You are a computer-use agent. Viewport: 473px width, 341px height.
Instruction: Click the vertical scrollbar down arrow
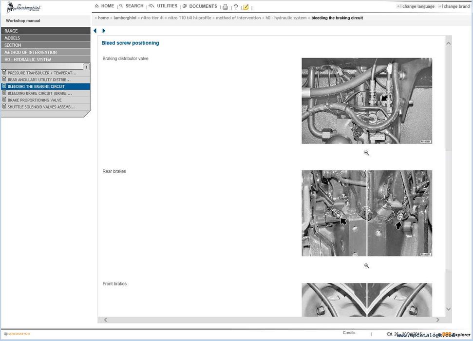coord(448,309)
